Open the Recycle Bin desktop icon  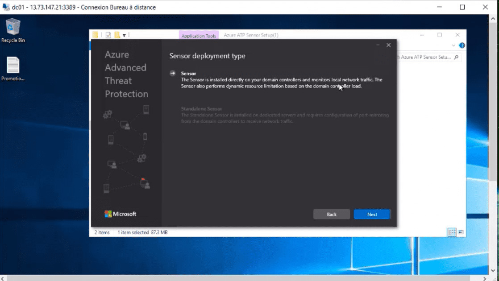[13, 30]
